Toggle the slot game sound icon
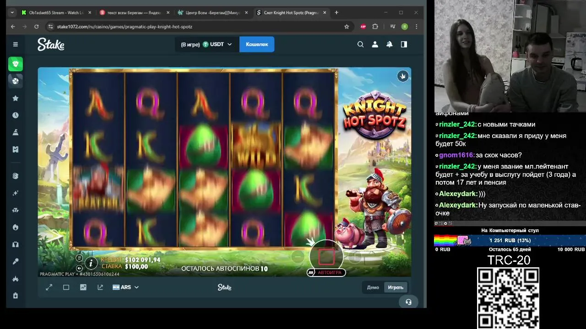 [79, 268]
